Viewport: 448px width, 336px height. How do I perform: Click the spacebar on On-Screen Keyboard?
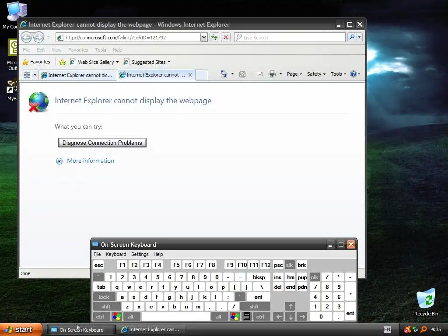tap(176, 316)
